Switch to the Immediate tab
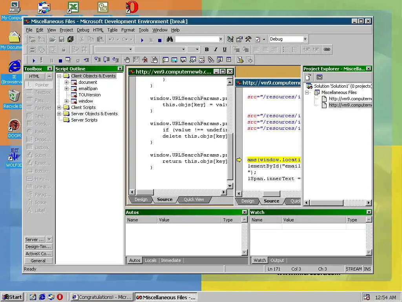Image resolution: width=402 pixels, height=302 pixels. pyautogui.click(x=171, y=260)
